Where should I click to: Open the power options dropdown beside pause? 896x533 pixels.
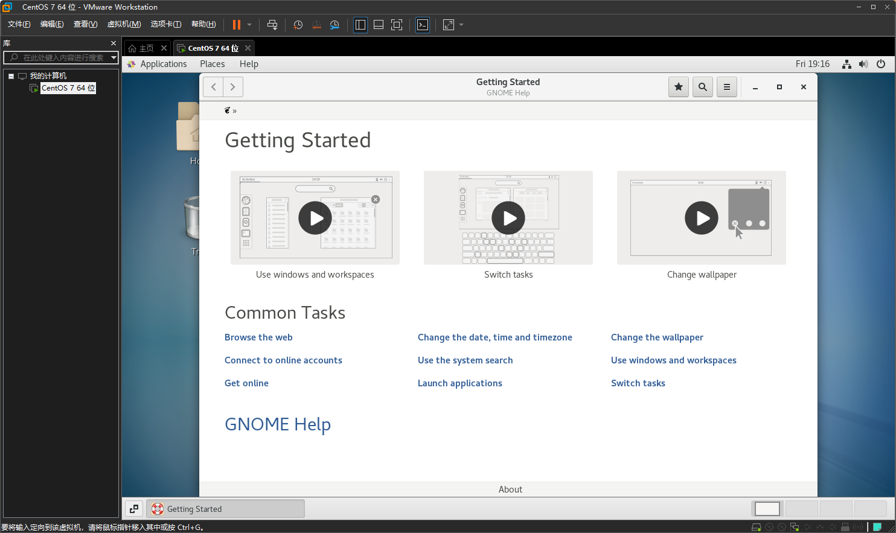(249, 25)
